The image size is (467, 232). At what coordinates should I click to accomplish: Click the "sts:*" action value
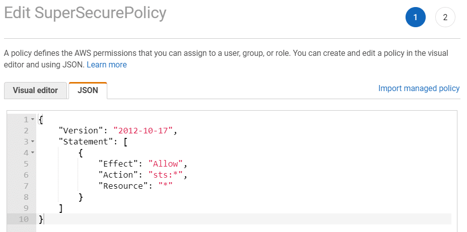pos(166,175)
